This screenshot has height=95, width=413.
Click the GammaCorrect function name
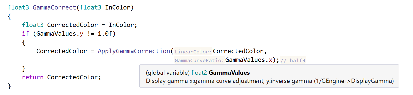tap(54, 7)
